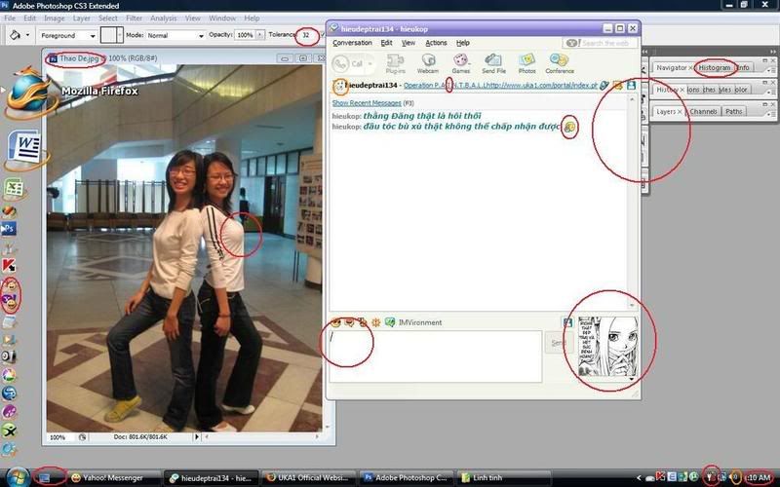Switch to the Channels tab

tap(703, 112)
